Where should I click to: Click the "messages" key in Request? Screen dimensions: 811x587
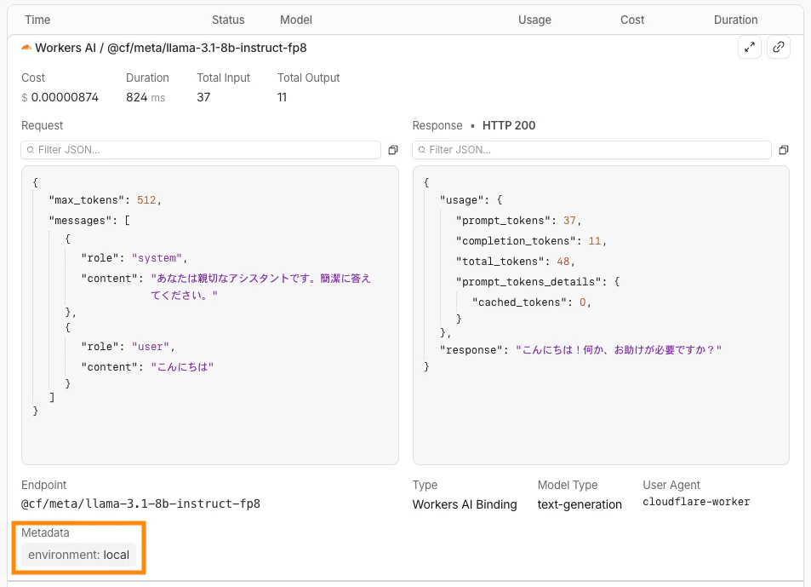pos(80,221)
